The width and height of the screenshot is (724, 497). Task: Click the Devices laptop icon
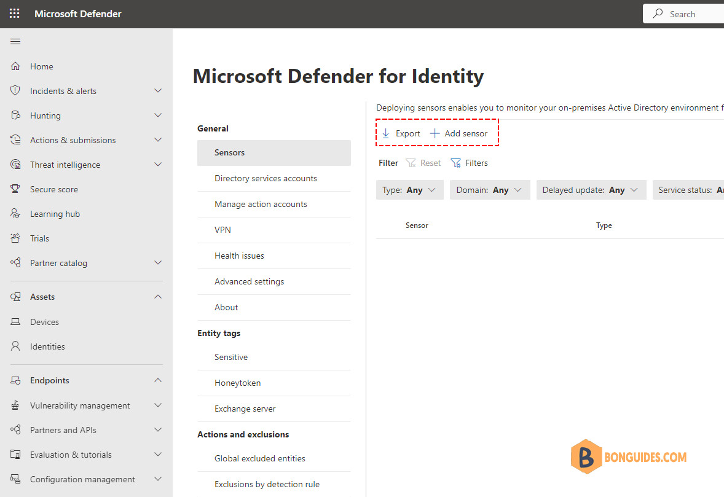[15, 322]
